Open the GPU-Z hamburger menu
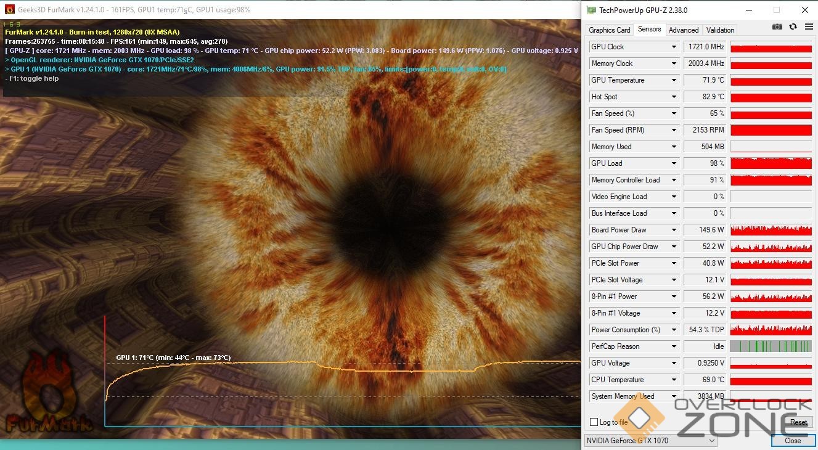818x450 pixels. (x=807, y=27)
